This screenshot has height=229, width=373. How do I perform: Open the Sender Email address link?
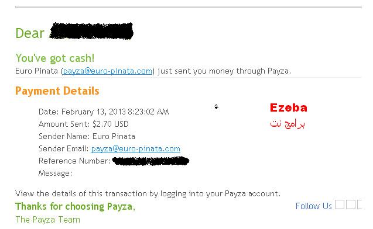(136, 149)
